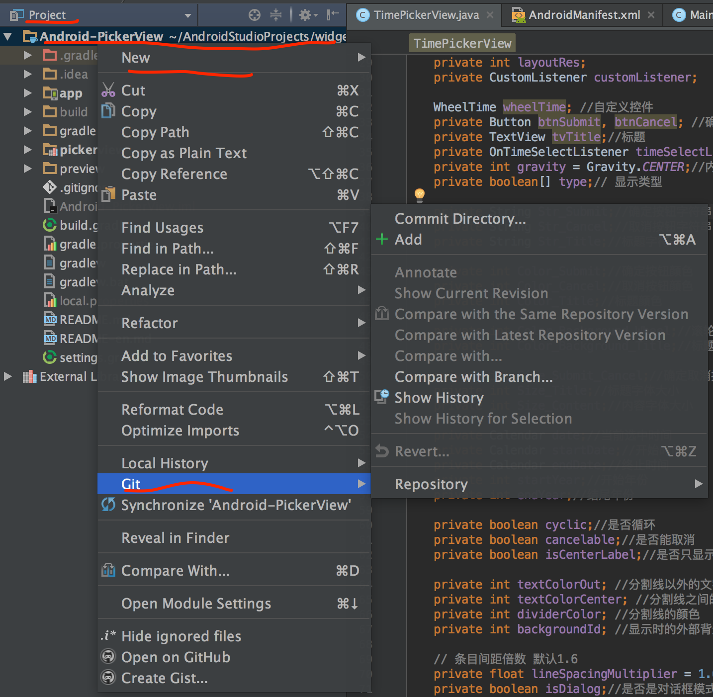Open the Project panel gear settings
Image resolution: width=713 pixels, height=697 pixels.
point(306,15)
